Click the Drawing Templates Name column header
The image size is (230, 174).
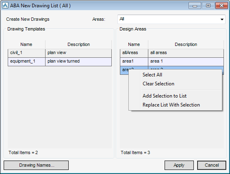(26, 44)
